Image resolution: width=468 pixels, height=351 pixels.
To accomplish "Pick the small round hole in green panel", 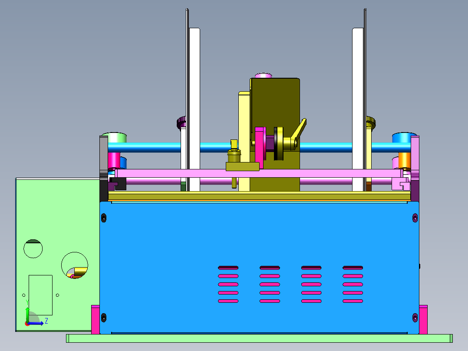I will coord(33,248).
